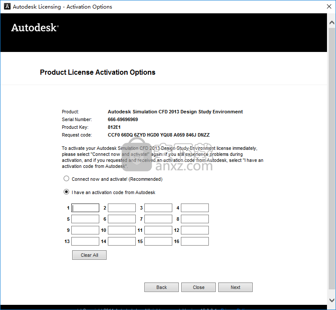Focus activation code field 13
The height and width of the screenshot is (310, 336).
pos(85,241)
